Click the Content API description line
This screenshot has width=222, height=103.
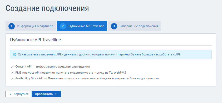[x=52, y=66]
